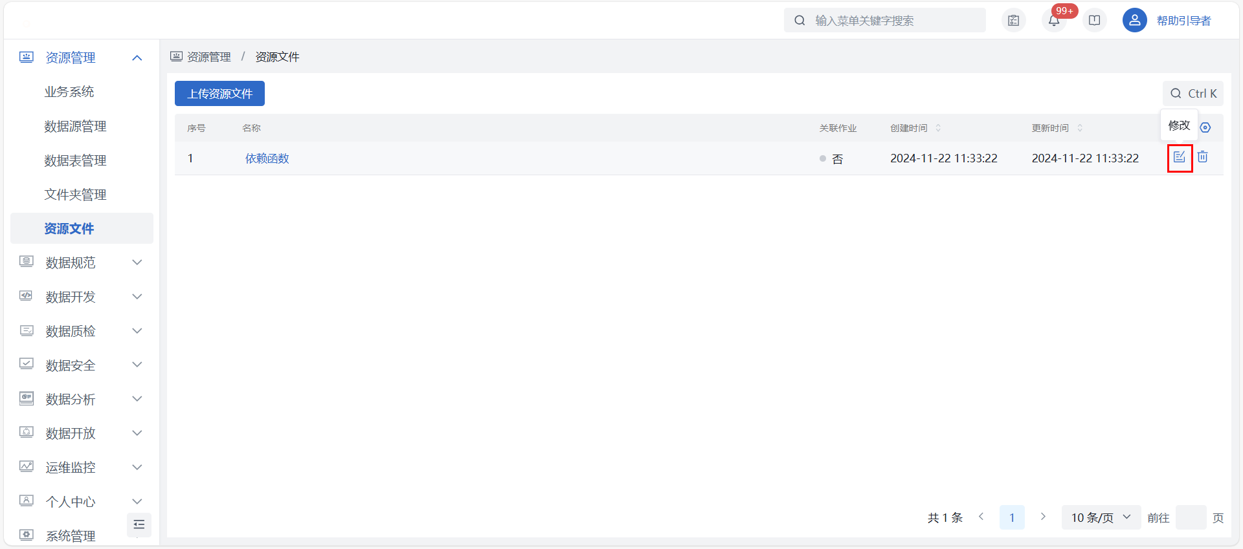The height and width of the screenshot is (549, 1243).
Task: Open the documentation book icon
Action: point(1095,21)
